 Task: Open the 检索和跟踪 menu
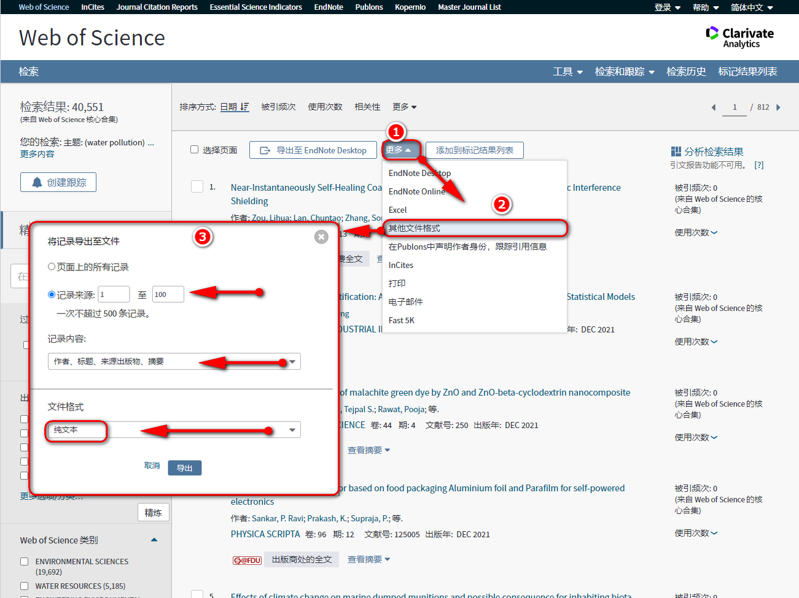625,72
